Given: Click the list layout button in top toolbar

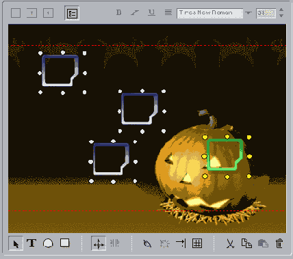Looking at the screenshot, I should (x=72, y=14).
